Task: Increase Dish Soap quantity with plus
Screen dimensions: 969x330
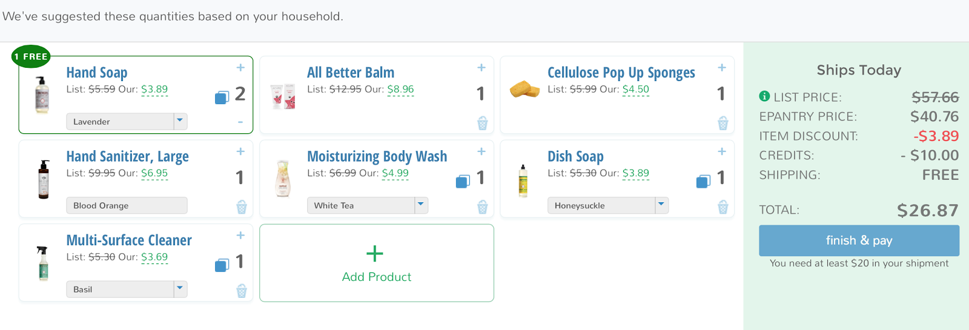Action: [x=722, y=151]
